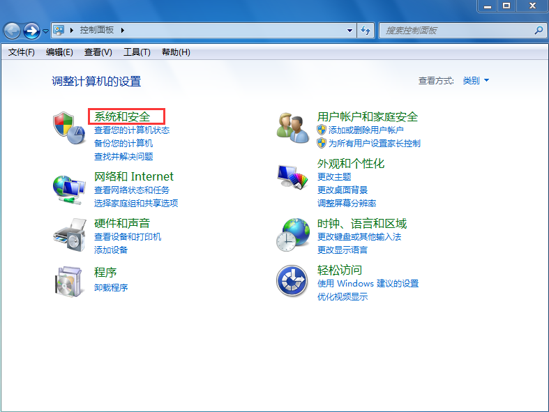Image resolution: width=549 pixels, height=412 pixels.
Task: Click 为所有用户设置家长控制 link
Action: click(x=375, y=143)
